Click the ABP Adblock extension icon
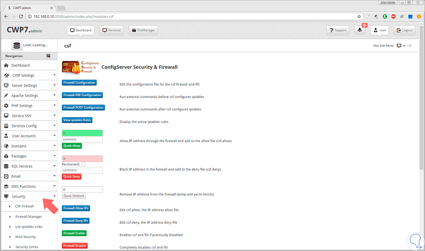 click(x=393, y=16)
